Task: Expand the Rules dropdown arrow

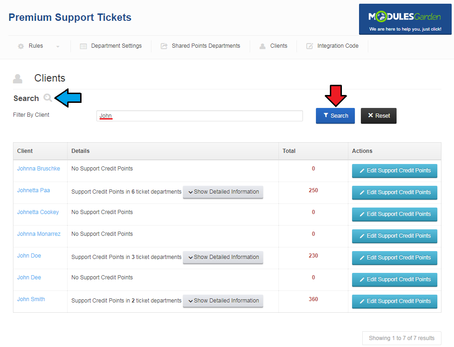Action: (57, 46)
